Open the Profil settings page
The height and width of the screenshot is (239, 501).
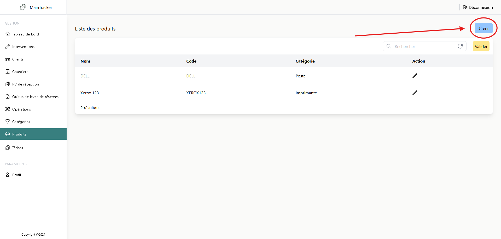(x=16, y=175)
